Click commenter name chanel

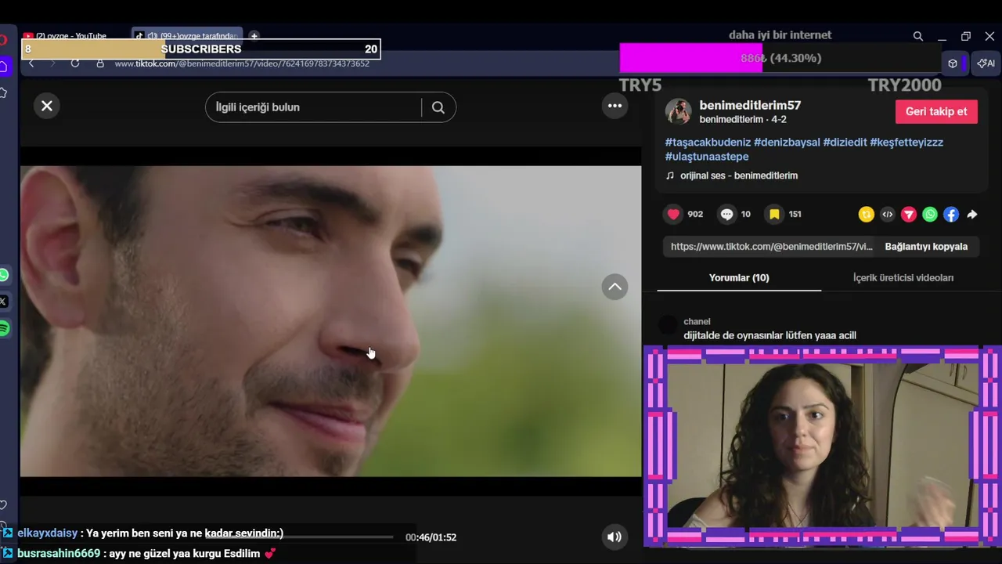(697, 321)
